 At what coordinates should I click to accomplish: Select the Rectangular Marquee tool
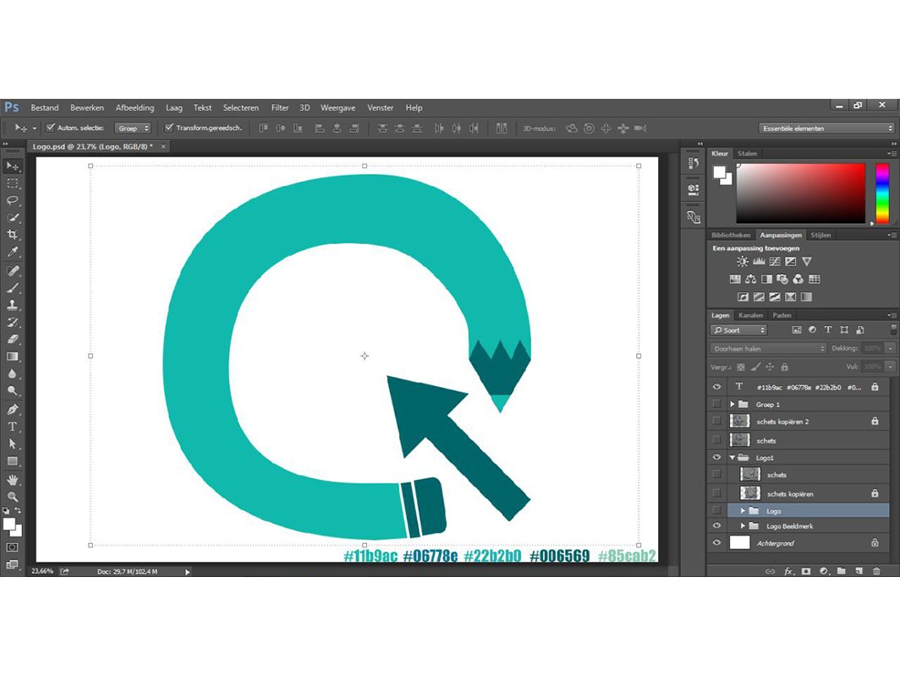(x=13, y=183)
